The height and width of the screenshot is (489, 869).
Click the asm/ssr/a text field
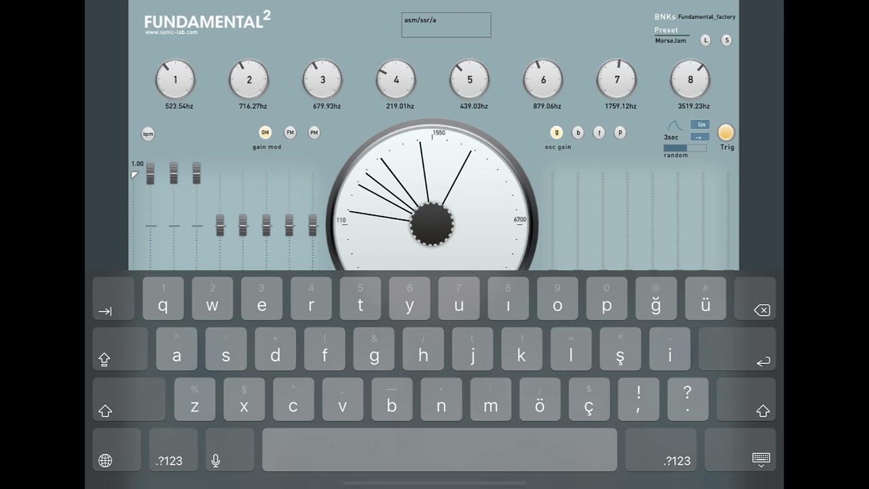[x=446, y=25]
